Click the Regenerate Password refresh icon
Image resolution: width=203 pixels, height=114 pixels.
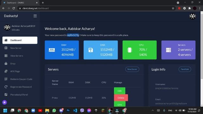(6, 87)
